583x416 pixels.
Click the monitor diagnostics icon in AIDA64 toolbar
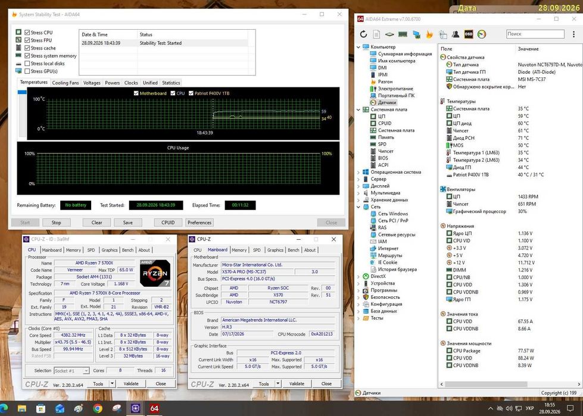(416, 35)
